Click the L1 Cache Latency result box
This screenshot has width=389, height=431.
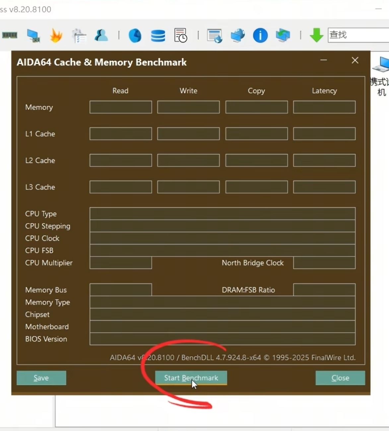pos(324,134)
